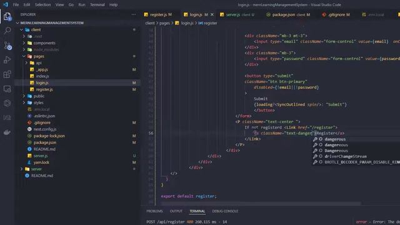The width and height of the screenshot is (400, 225).
Task: Open the Help menu
Action: (114, 4)
